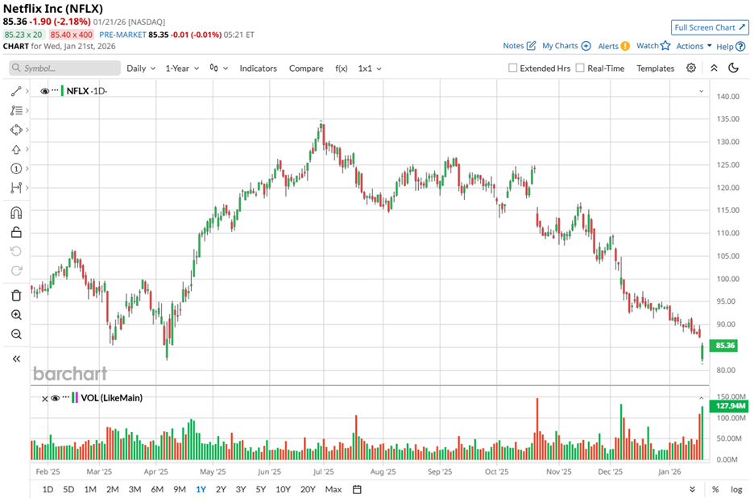The height and width of the screenshot is (502, 754).
Task: Zoom in on the chart
Action: pos(16,314)
